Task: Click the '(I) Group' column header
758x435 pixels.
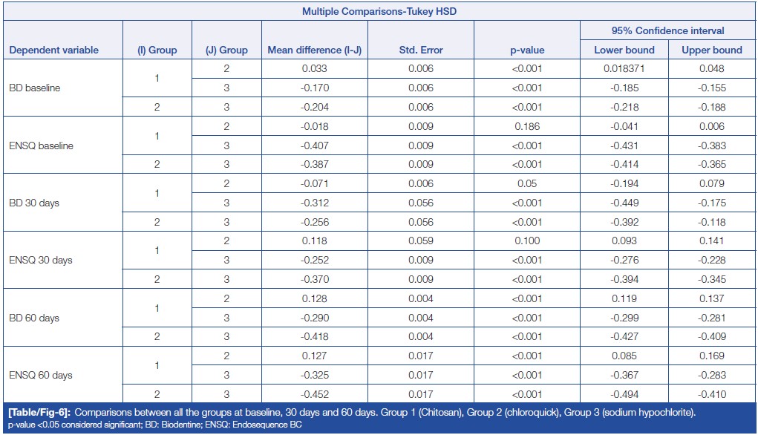Action: point(157,50)
